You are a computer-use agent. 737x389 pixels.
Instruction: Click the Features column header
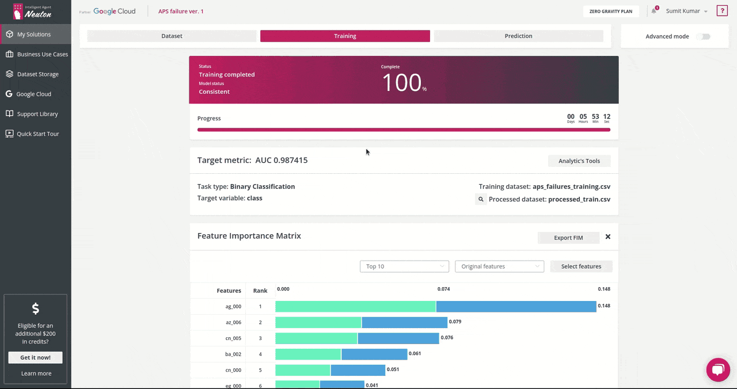pyautogui.click(x=229, y=291)
